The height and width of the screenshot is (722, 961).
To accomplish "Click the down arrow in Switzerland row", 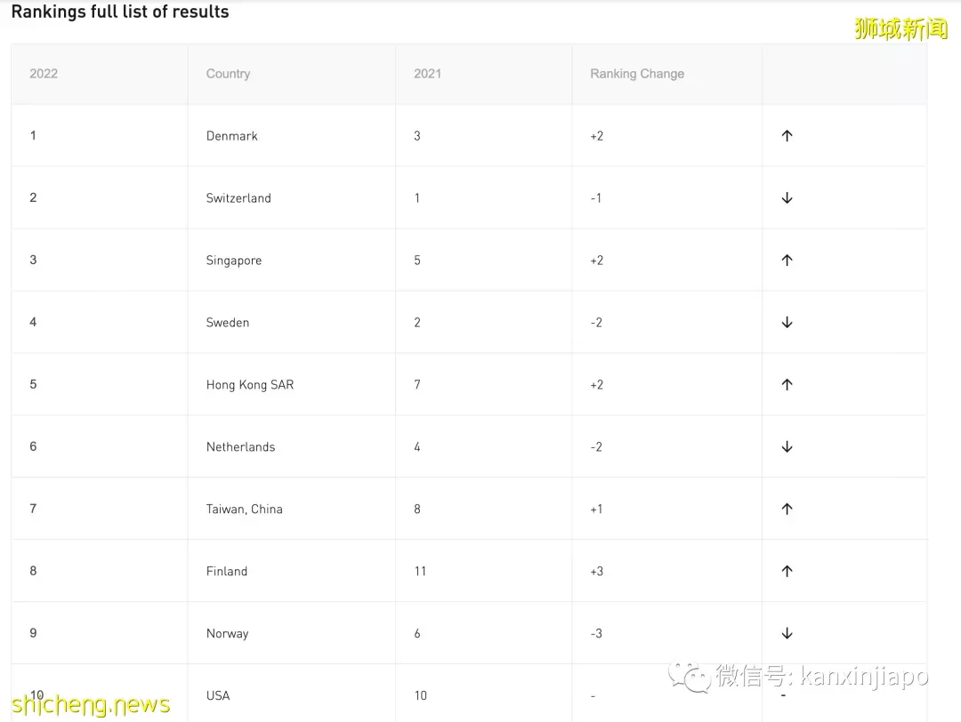I will coord(787,197).
